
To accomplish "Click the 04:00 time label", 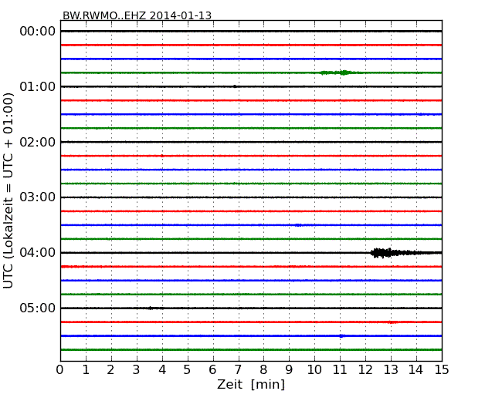I will 38,253.
